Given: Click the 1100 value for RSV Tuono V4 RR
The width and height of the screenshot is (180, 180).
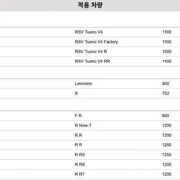Looking at the screenshot, I should (x=167, y=61).
